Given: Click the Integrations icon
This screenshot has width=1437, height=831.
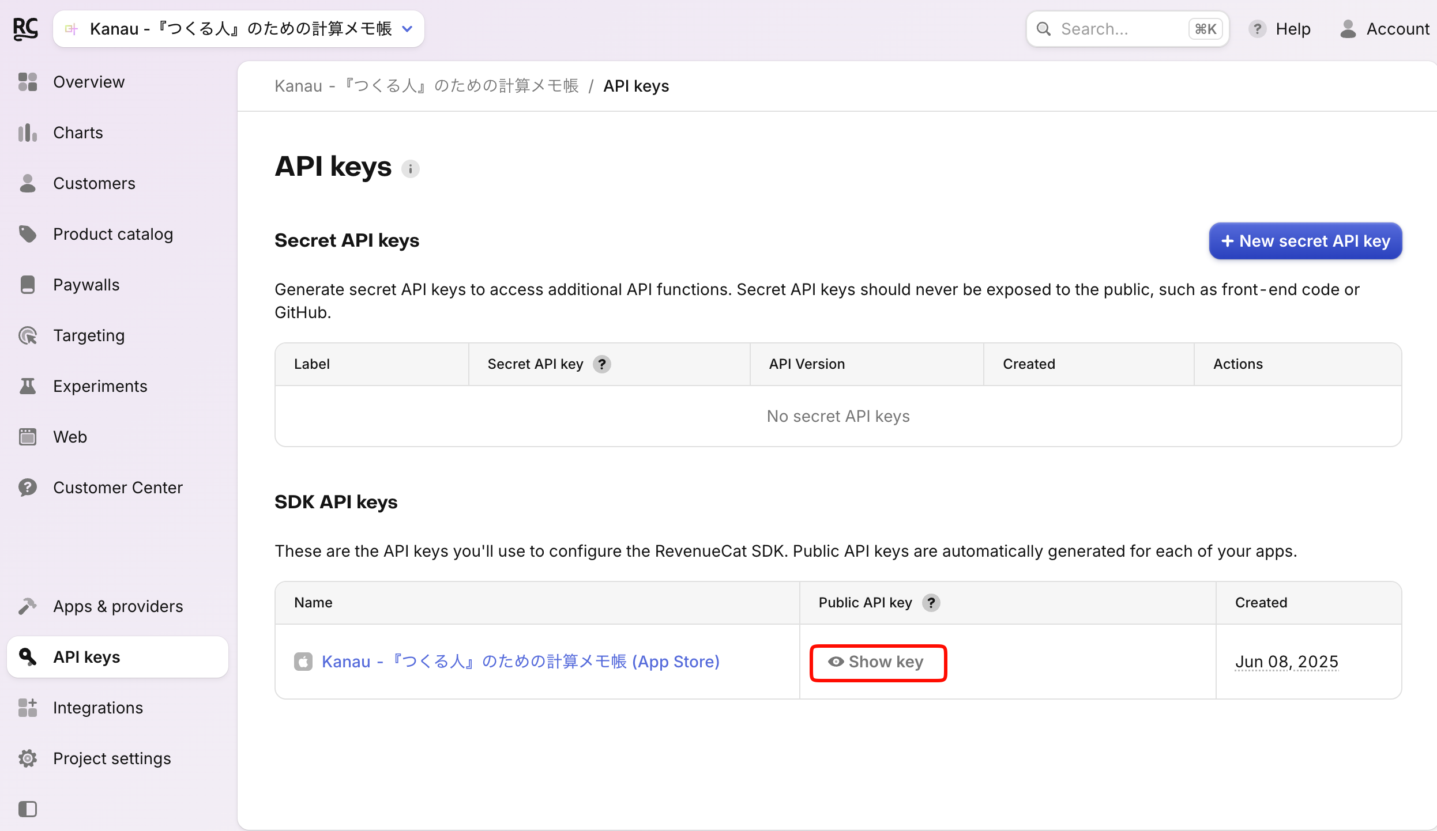Looking at the screenshot, I should 28,708.
